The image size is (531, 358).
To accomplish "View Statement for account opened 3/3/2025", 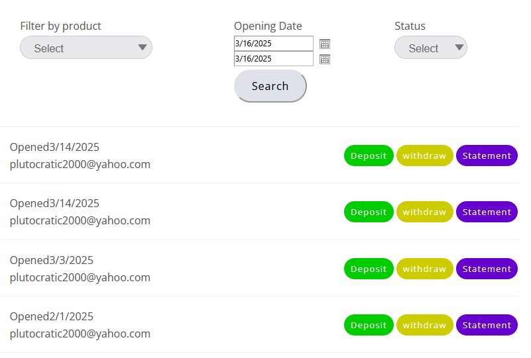I will 487,269.
